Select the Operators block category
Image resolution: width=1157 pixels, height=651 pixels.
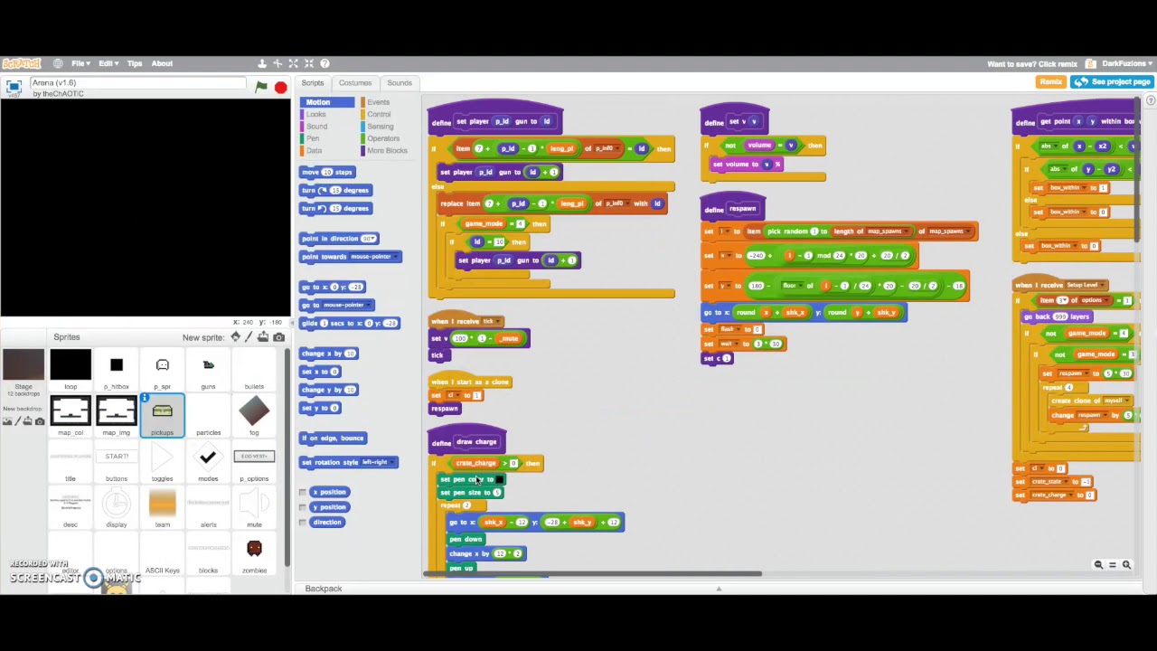(382, 138)
